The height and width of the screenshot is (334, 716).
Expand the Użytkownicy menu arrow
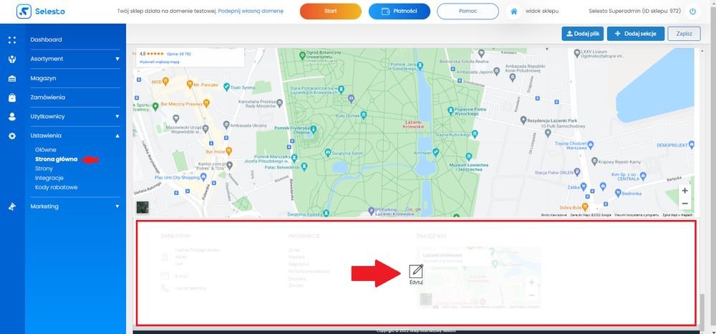[117, 117]
